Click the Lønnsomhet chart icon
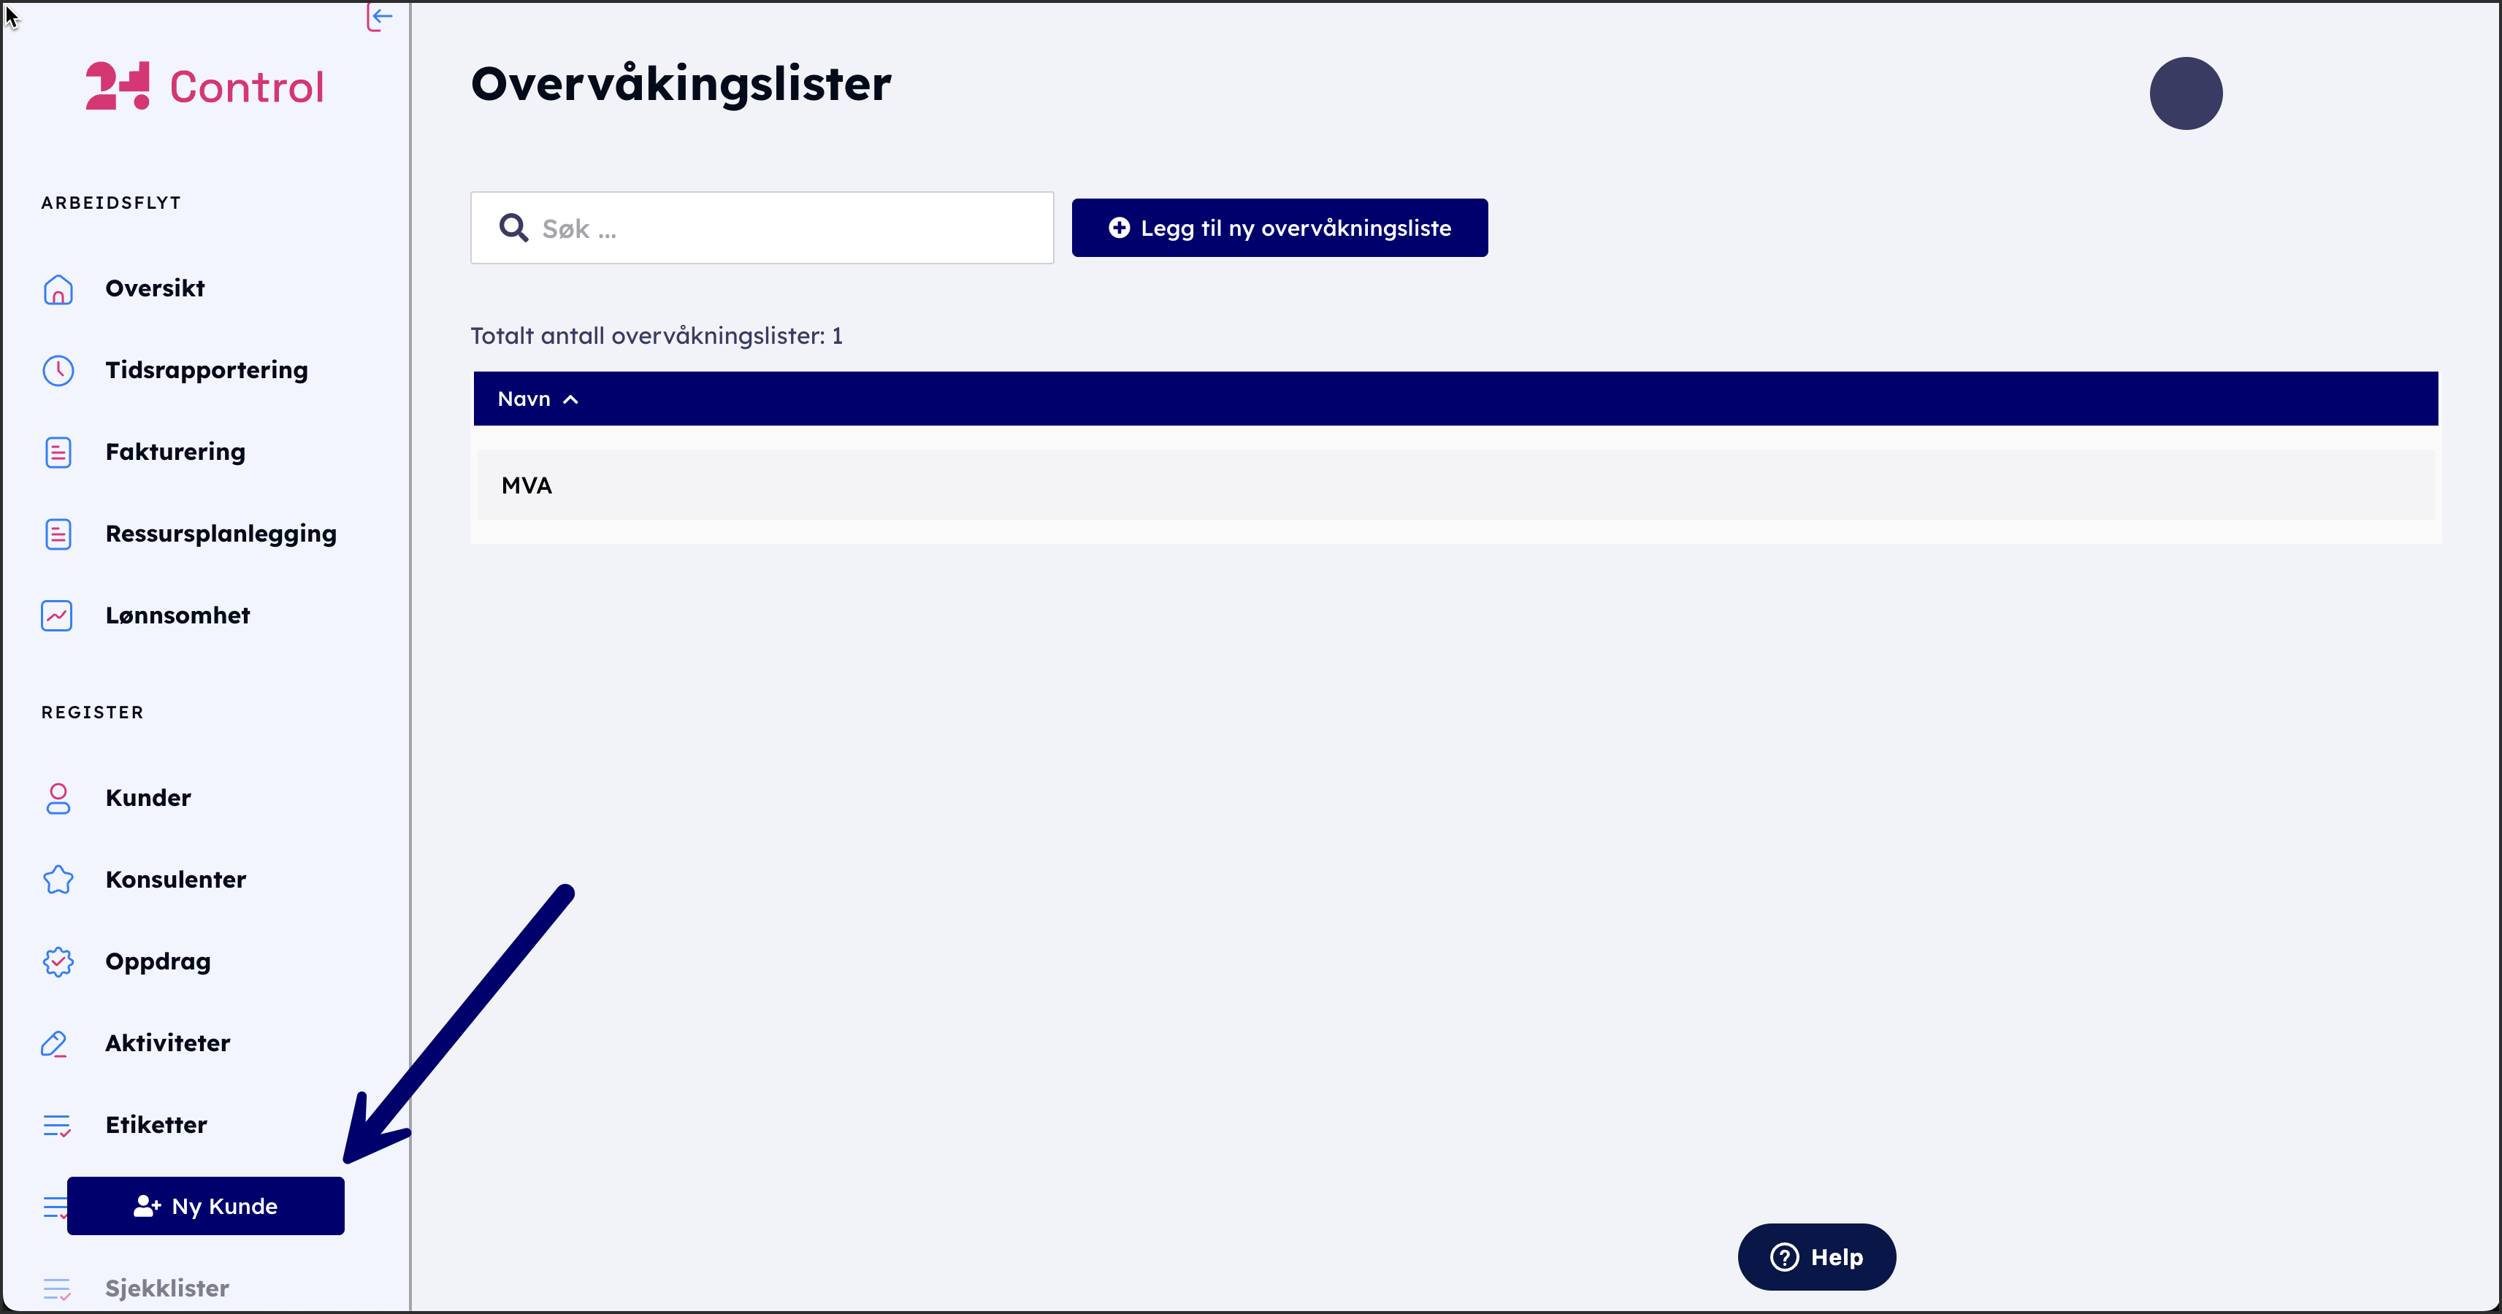Image resolution: width=2502 pixels, height=1314 pixels. [x=57, y=615]
